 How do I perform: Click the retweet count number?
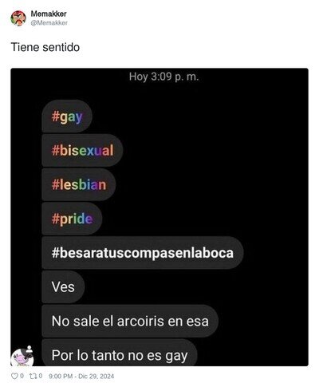point(41,376)
